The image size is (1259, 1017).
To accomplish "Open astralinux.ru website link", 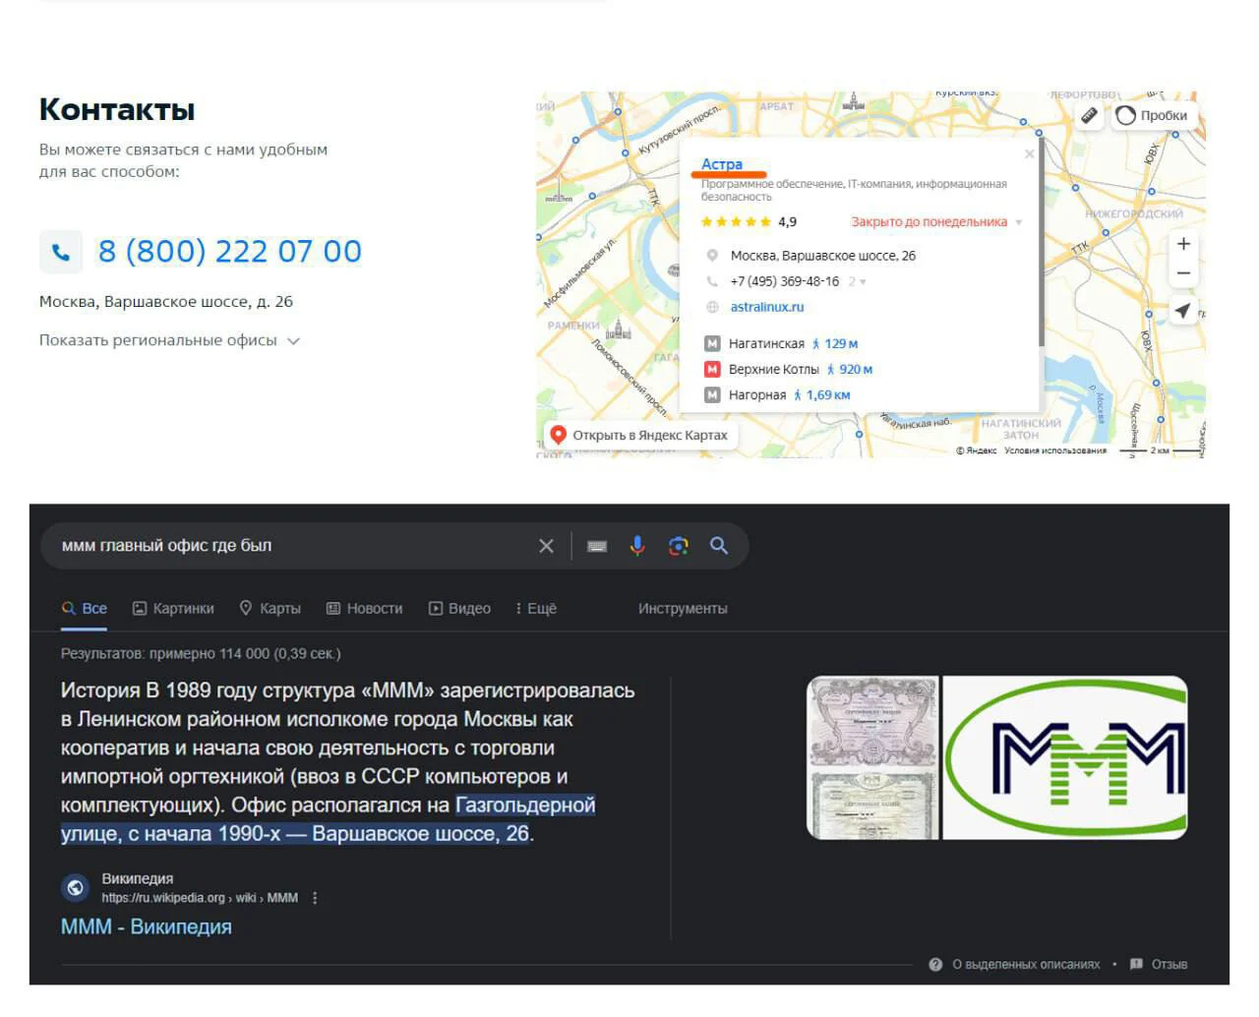I will coord(767,307).
